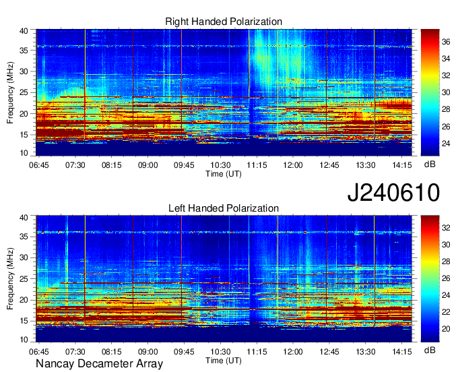Click the 09:45 time tick of the right-handed plot
The width and height of the screenshot is (458, 372).
[184, 165]
